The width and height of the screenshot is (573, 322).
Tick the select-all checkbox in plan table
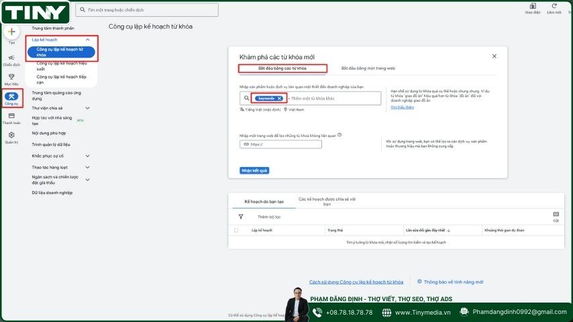click(x=236, y=230)
